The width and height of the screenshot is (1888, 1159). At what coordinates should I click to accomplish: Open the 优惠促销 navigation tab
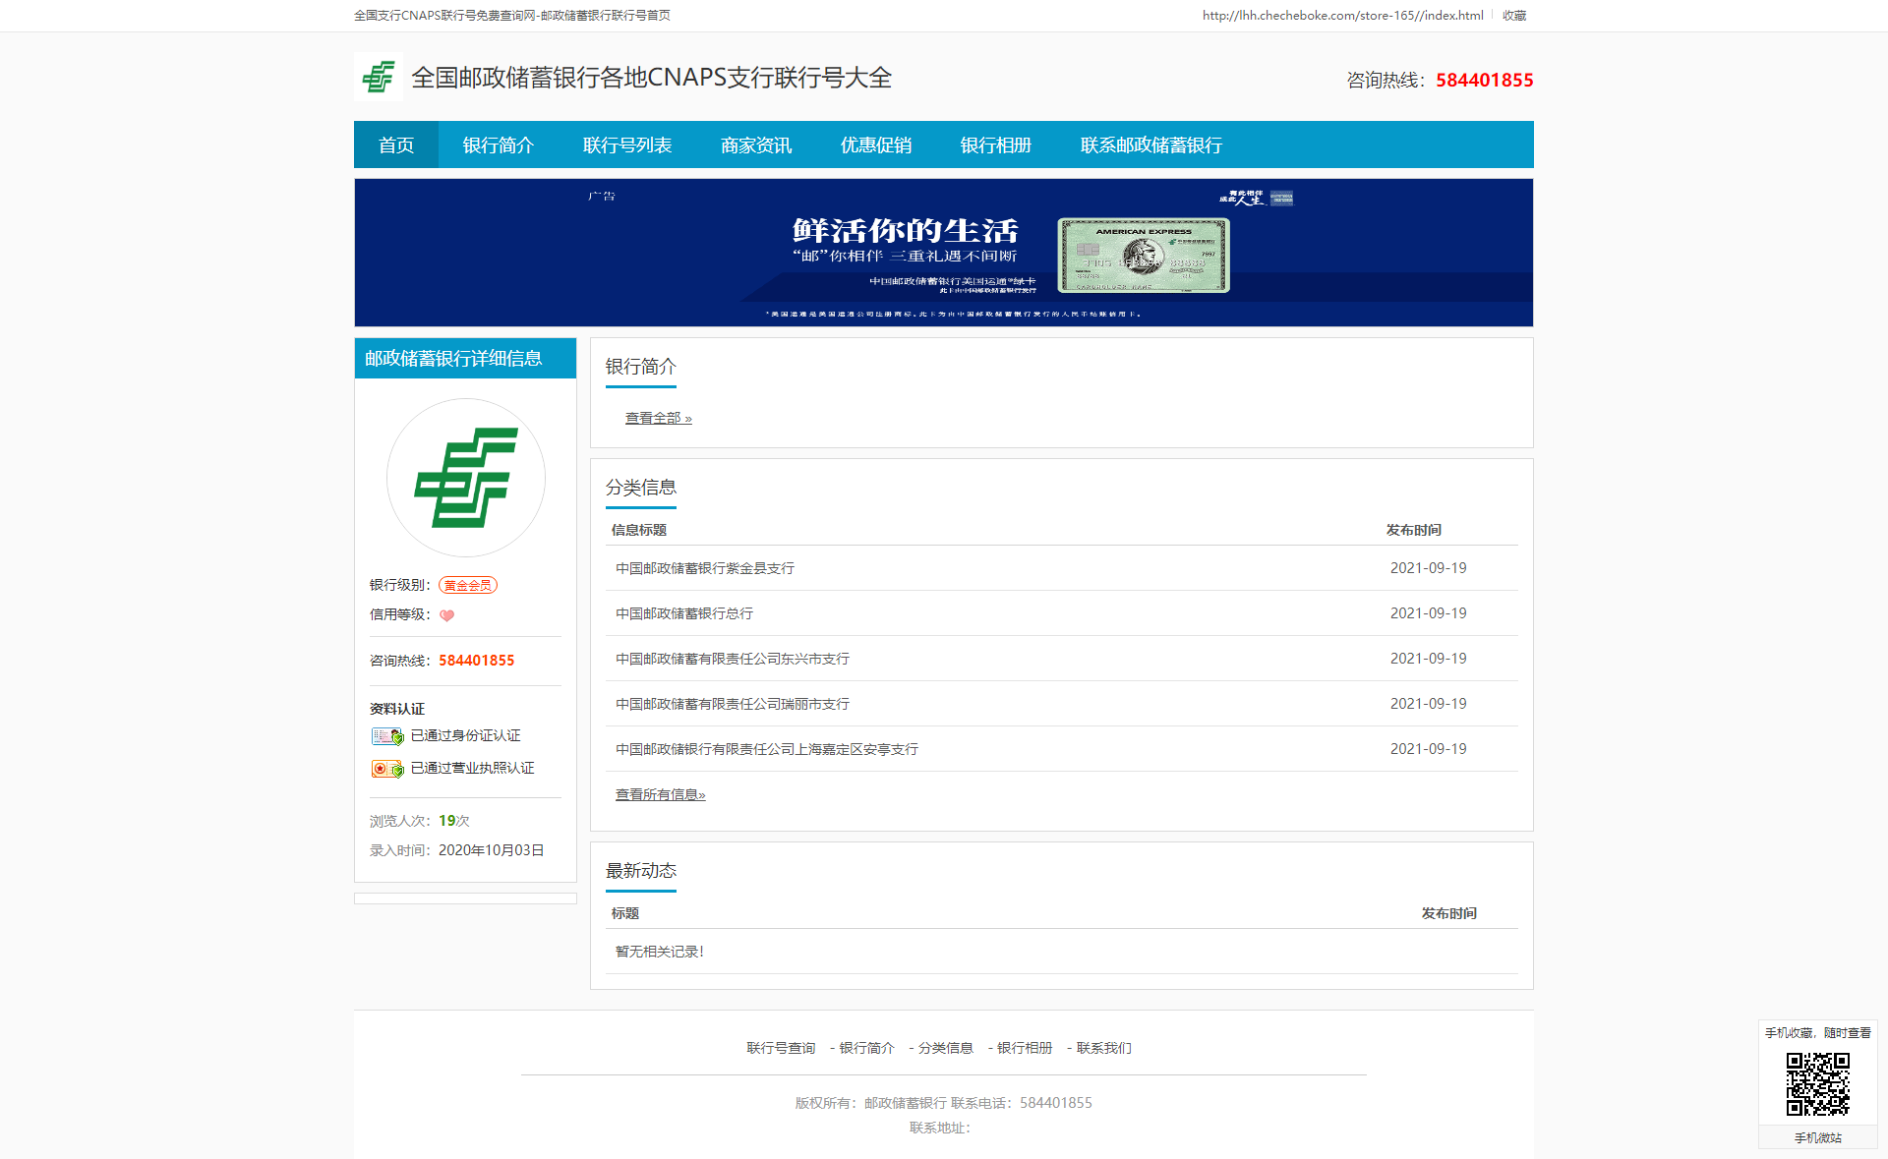[876, 145]
